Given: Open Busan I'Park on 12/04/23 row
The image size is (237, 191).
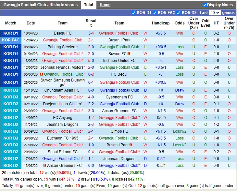Looking at the screenshot, I should click(x=119, y=40).
